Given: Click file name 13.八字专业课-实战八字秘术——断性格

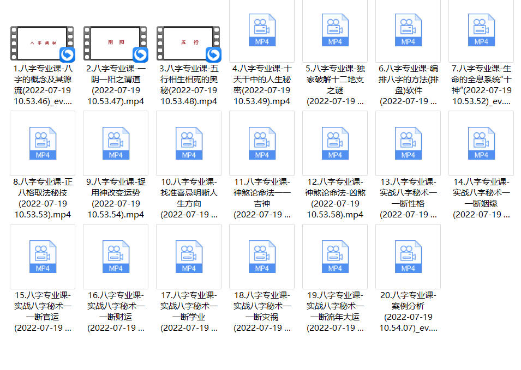Looking at the screenshot, I should (x=408, y=198).
